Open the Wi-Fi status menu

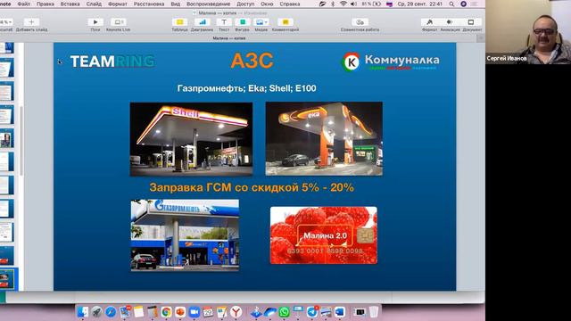pos(343,4)
